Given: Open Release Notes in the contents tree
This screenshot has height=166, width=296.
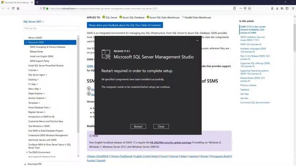Looking at the screenshot, I should [x=37, y=52].
